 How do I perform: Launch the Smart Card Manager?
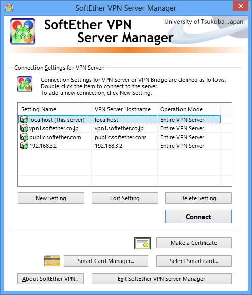click(x=106, y=261)
